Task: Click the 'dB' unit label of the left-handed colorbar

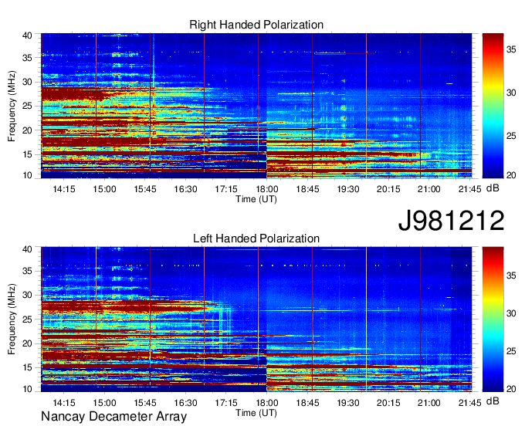Action: click(x=493, y=401)
